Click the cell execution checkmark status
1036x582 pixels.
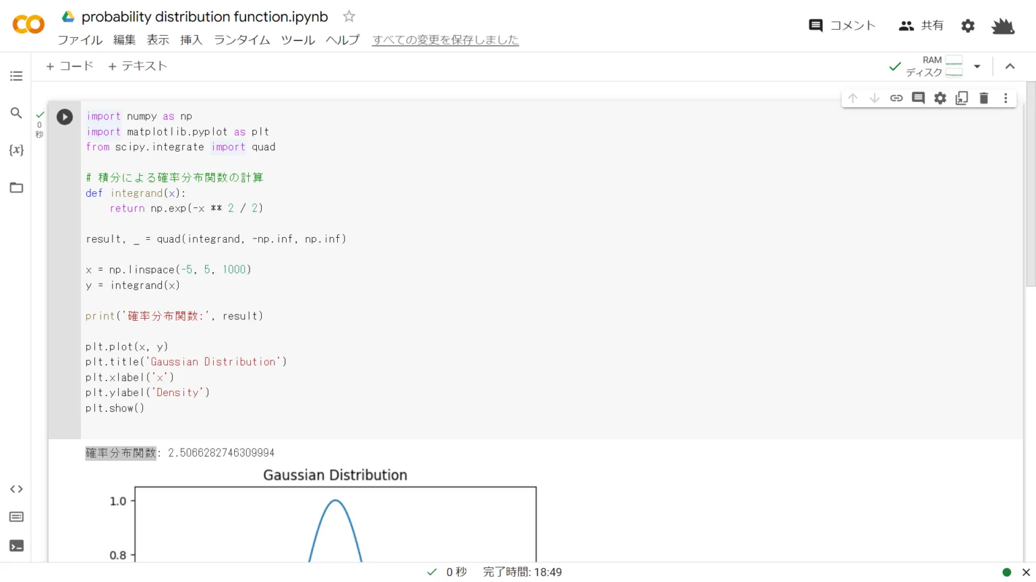[x=39, y=115]
